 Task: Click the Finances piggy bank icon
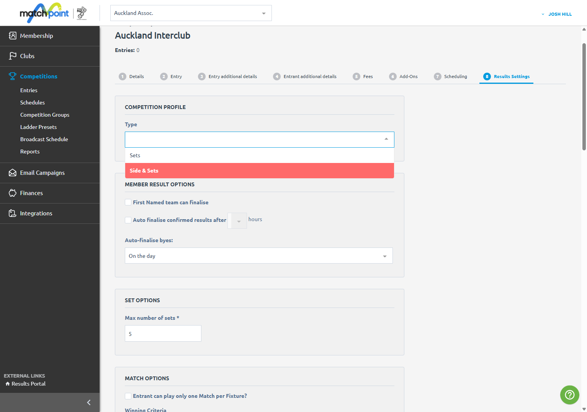click(13, 193)
